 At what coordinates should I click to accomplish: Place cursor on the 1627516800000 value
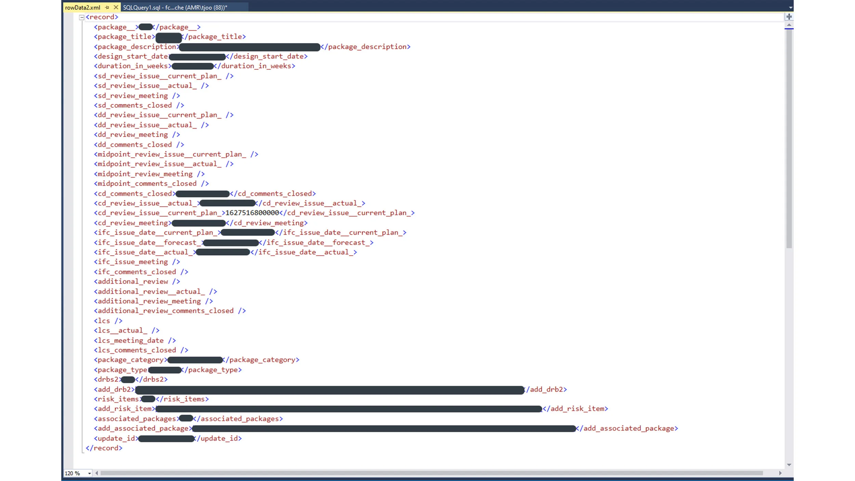tap(252, 213)
